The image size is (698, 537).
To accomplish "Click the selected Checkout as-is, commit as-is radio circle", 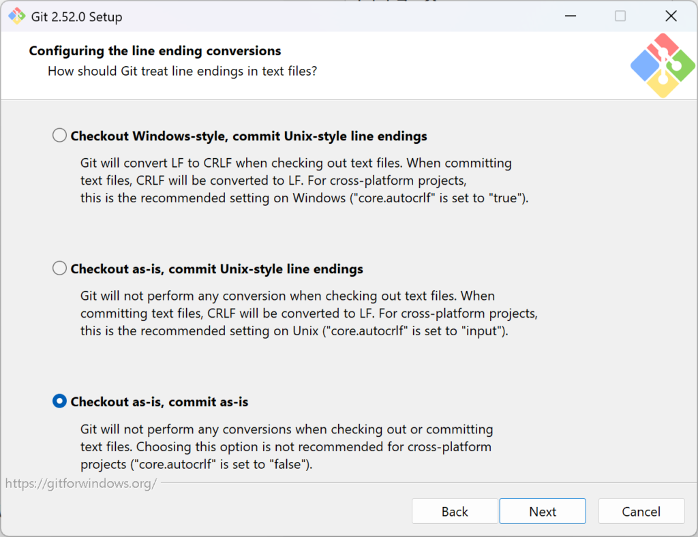I will pyautogui.click(x=60, y=401).
